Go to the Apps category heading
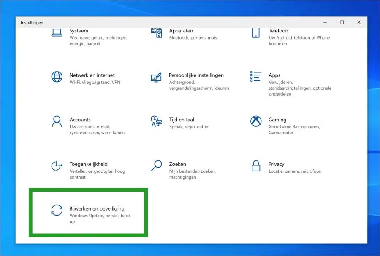 274,75
